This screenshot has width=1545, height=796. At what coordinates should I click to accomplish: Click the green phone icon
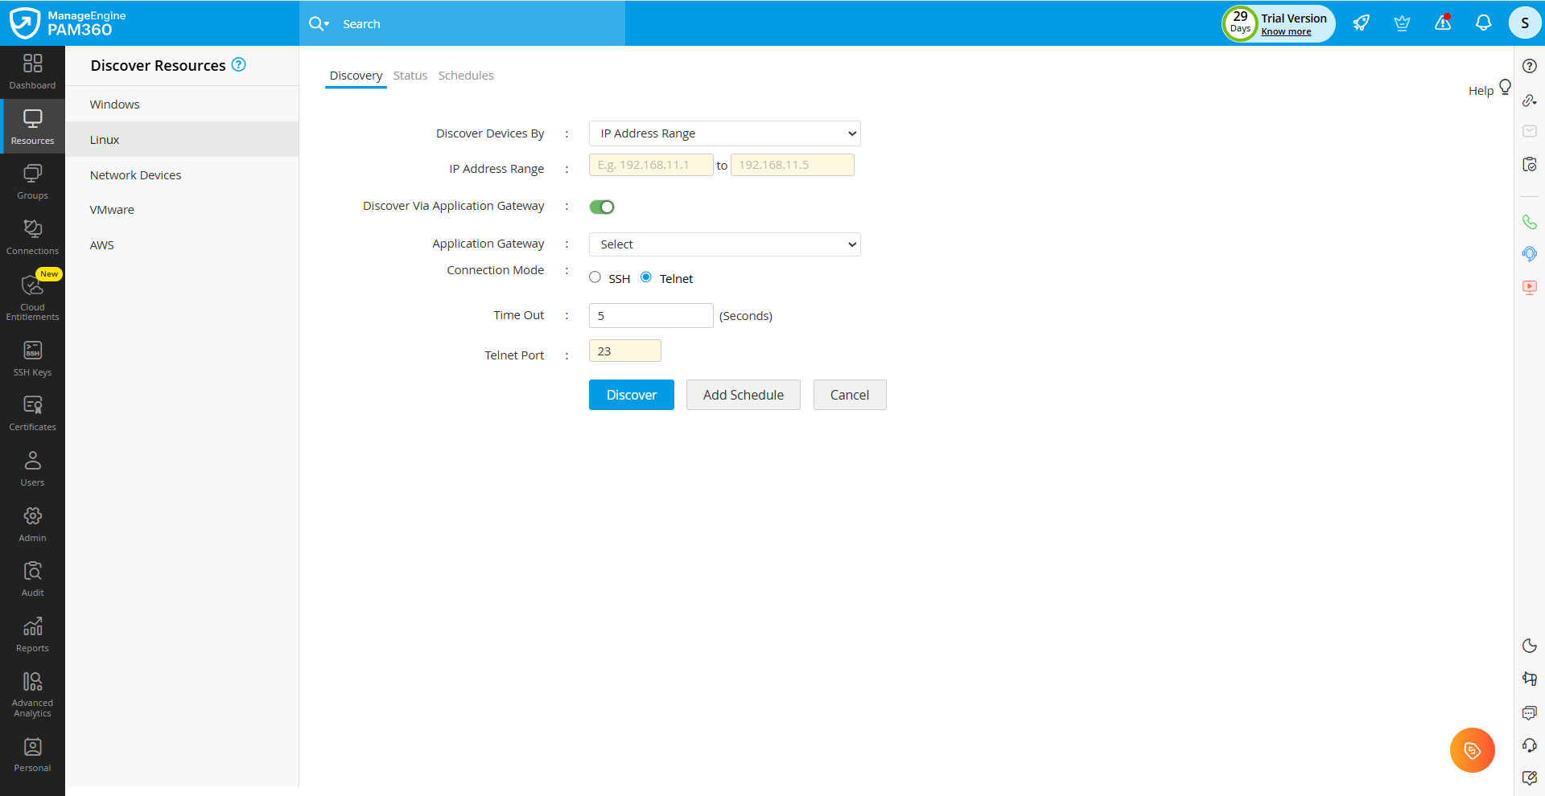1530,222
